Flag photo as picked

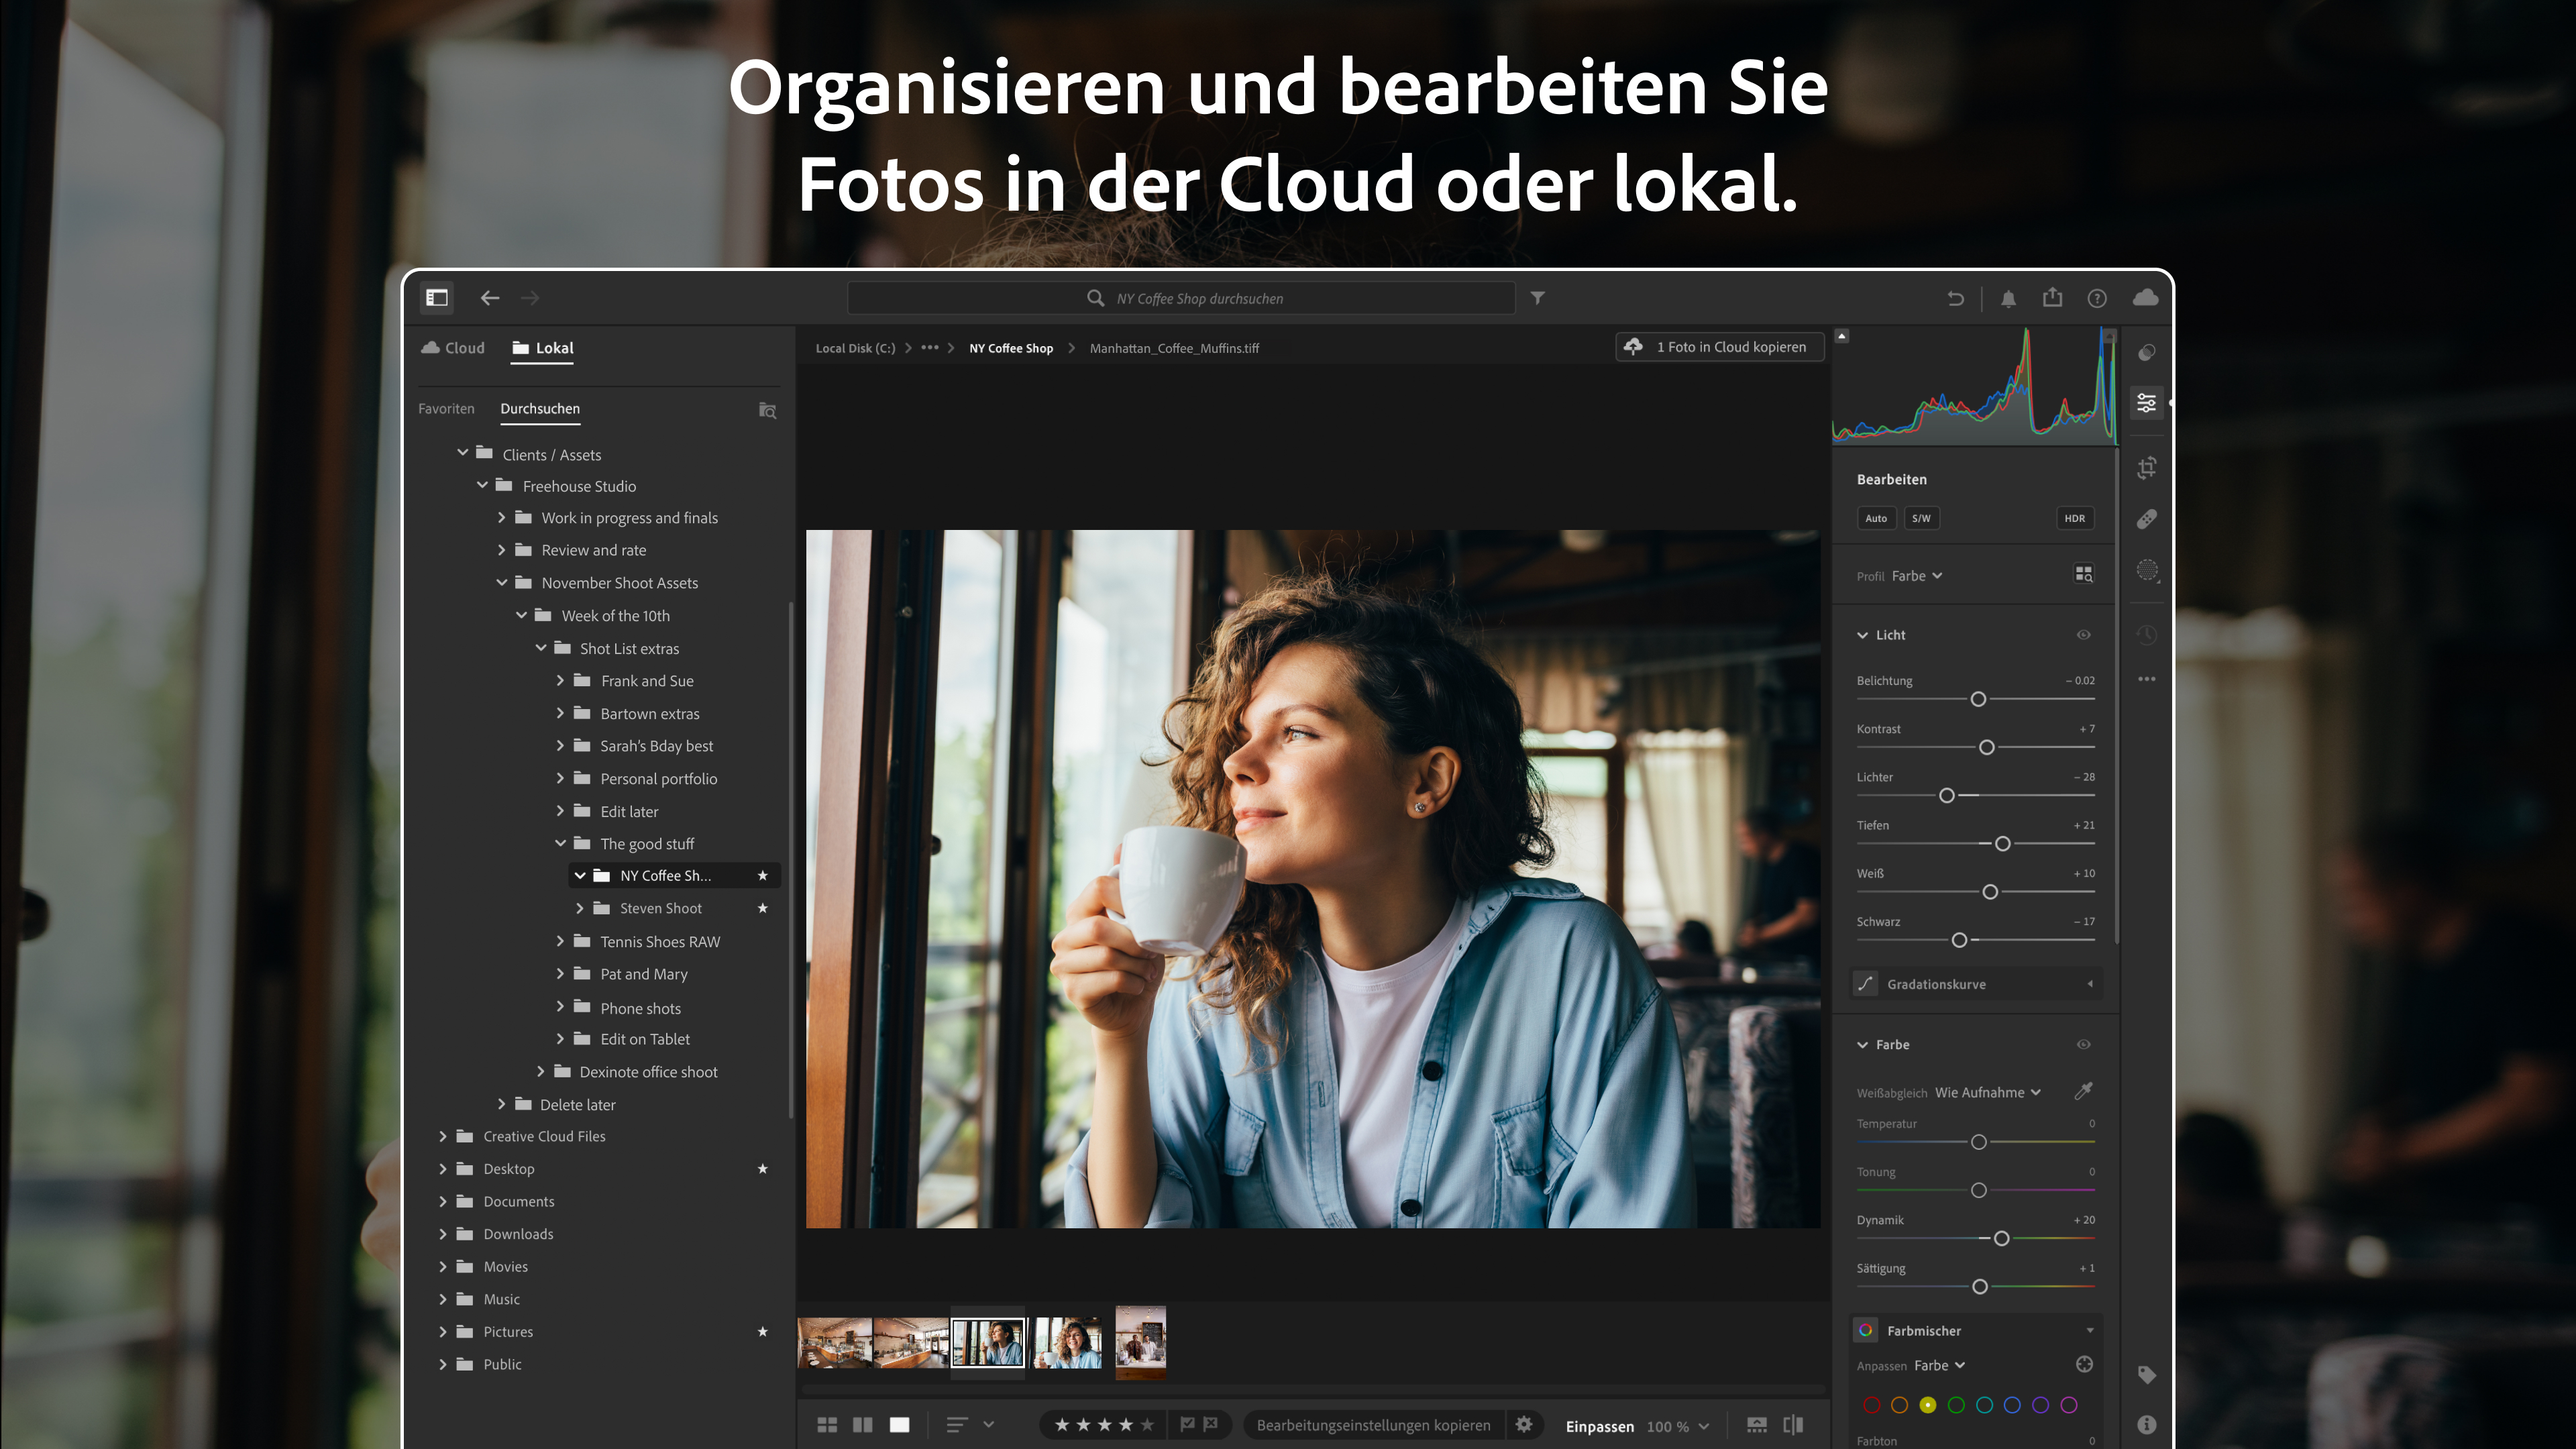pyautogui.click(x=1187, y=1424)
